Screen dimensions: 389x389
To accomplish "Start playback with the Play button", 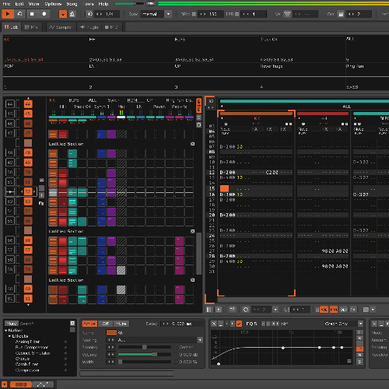I will coord(8,14).
